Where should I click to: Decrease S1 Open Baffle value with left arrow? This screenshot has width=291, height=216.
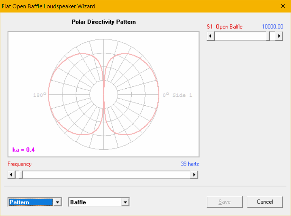point(211,36)
